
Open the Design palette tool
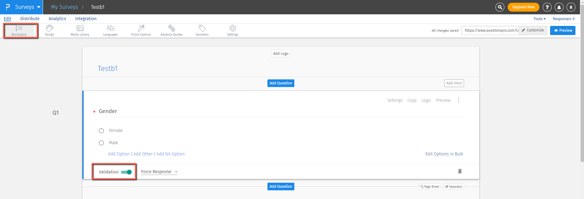coord(49,30)
